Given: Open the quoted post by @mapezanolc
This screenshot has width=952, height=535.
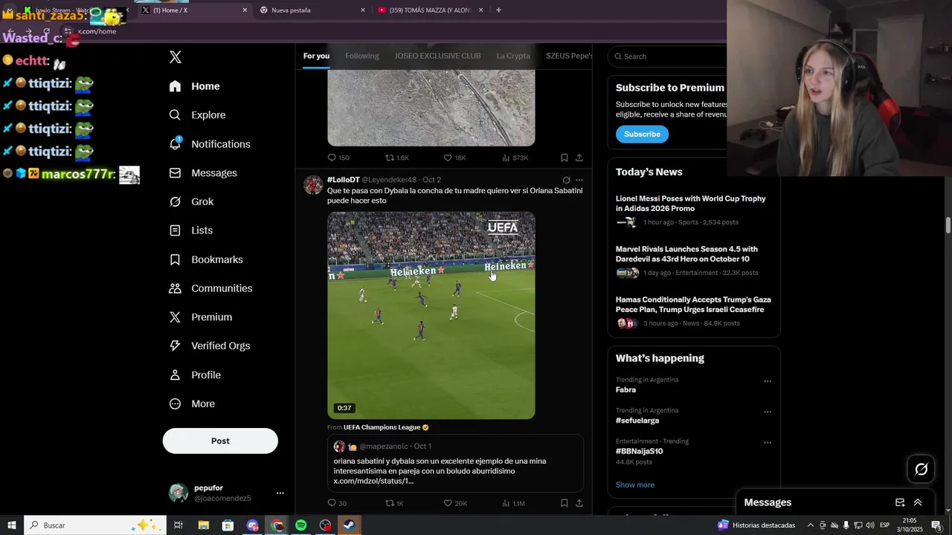Looking at the screenshot, I should tap(455, 463).
